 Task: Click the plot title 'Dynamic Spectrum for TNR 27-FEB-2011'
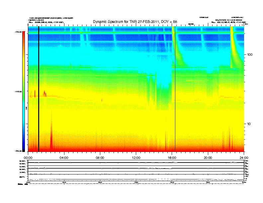(x=135, y=22)
